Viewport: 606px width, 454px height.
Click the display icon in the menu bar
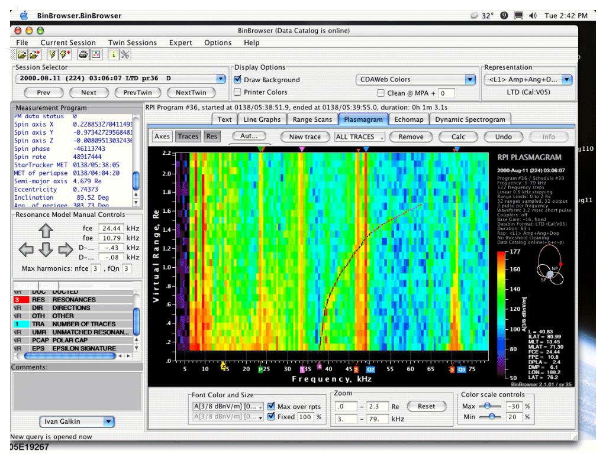coord(518,15)
